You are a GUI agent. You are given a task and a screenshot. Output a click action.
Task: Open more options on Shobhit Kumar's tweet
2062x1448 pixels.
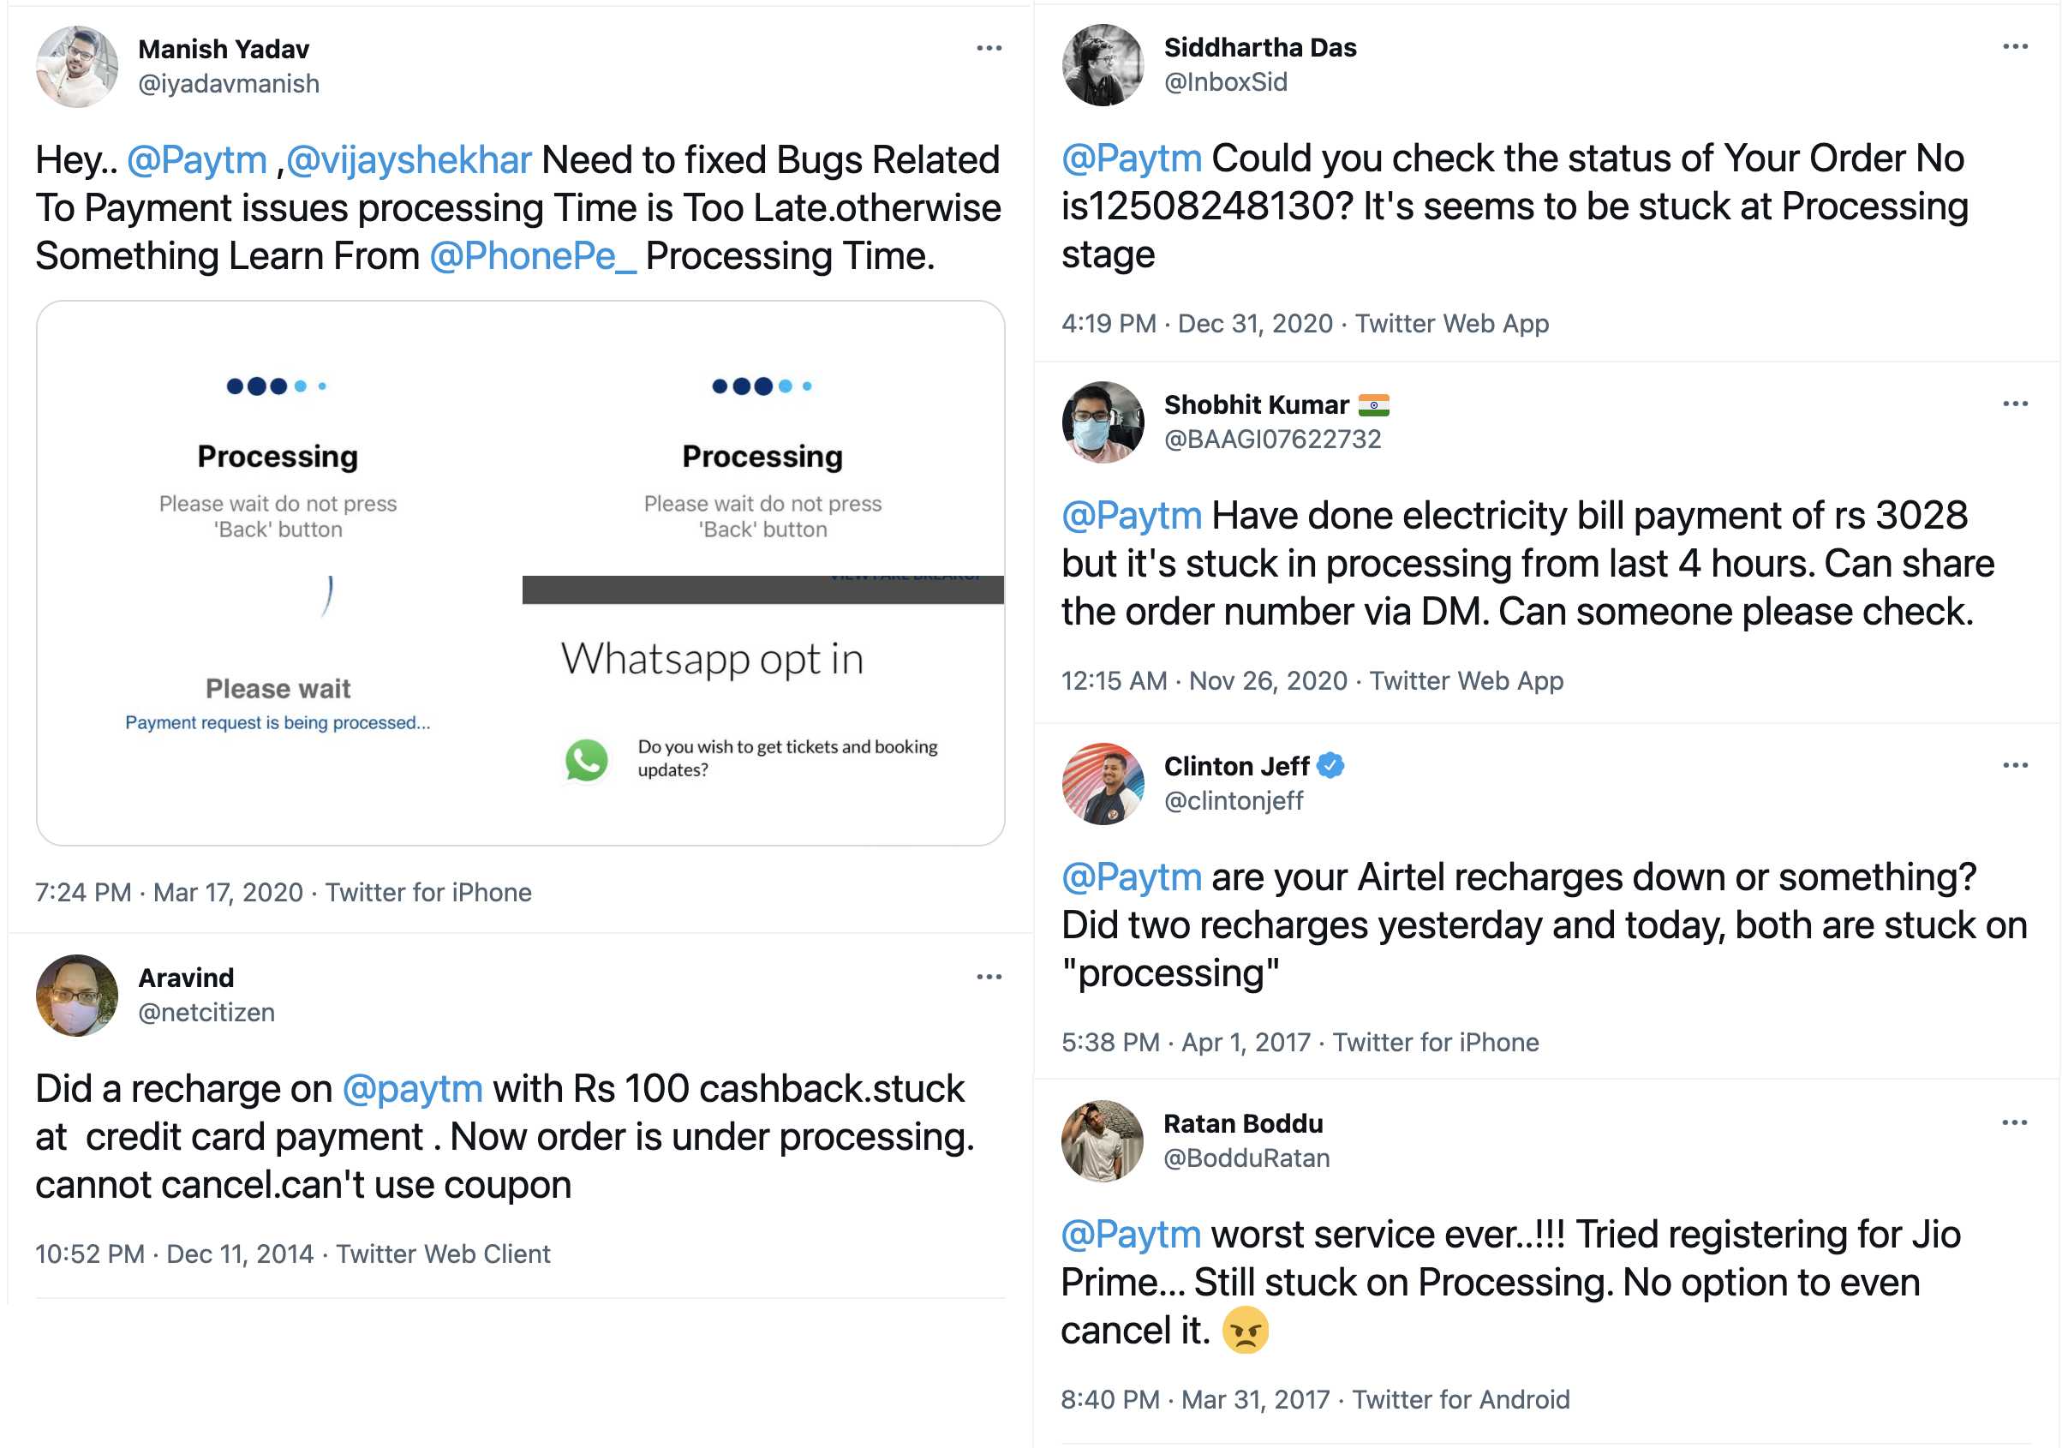(x=2014, y=404)
